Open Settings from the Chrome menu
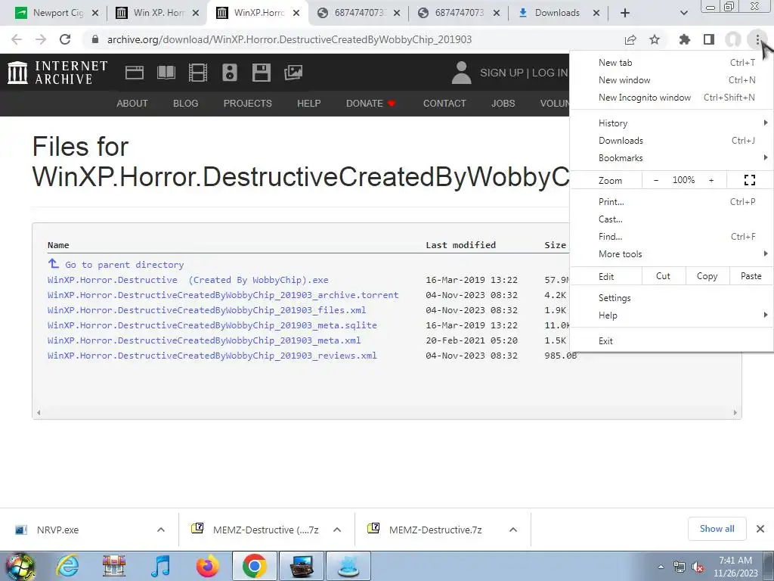The height and width of the screenshot is (581, 774). [671, 297]
